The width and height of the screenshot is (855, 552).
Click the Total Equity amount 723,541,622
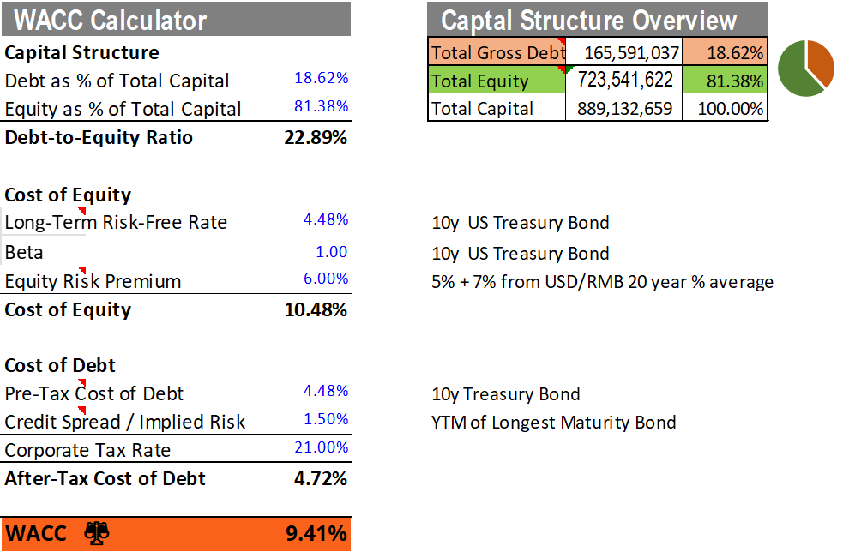click(624, 80)
